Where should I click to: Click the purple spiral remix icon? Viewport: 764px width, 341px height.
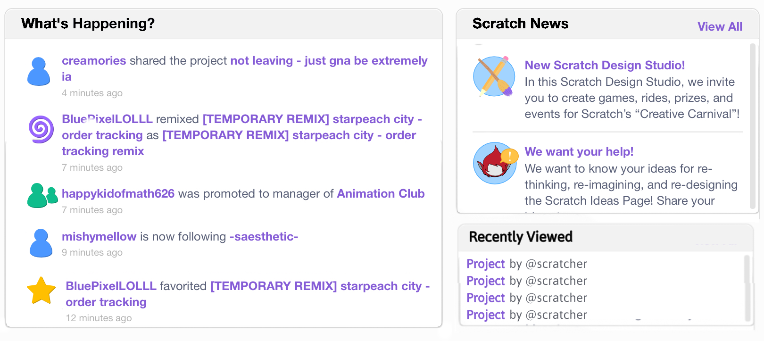tap(41, 129)
